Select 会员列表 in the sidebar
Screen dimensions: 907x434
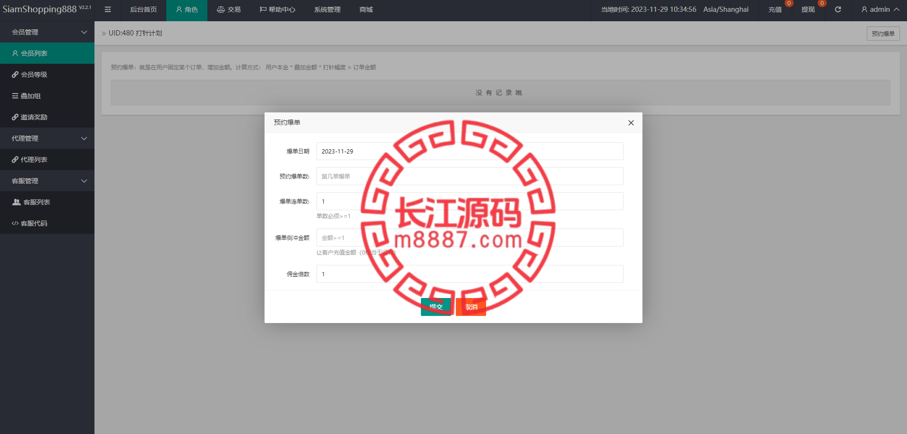(x=47, y=53)
